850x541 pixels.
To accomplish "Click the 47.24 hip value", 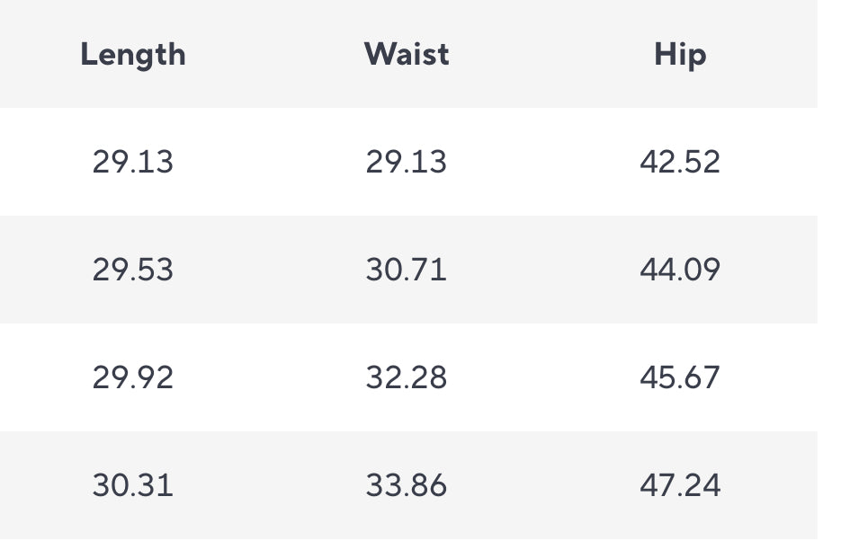I will click(680, 484).
